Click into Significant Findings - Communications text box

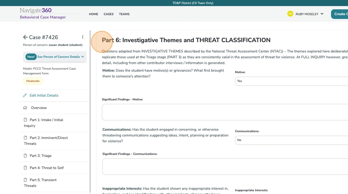[x=225, y=166]
